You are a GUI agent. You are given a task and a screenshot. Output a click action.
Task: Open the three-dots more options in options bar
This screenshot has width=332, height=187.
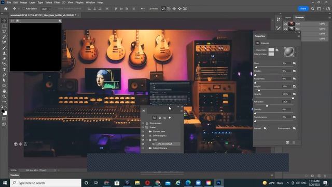point(143,9)
